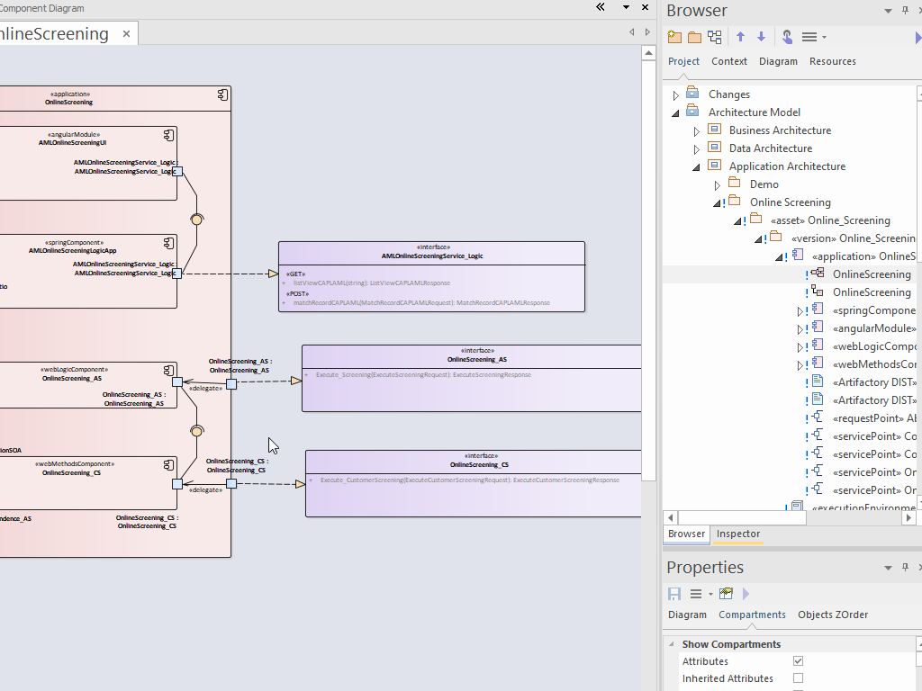Click the AMLOnlineScreeningService_Logic interface box
The width and height of the screenshot is (922, 691).
pos(431,277)
